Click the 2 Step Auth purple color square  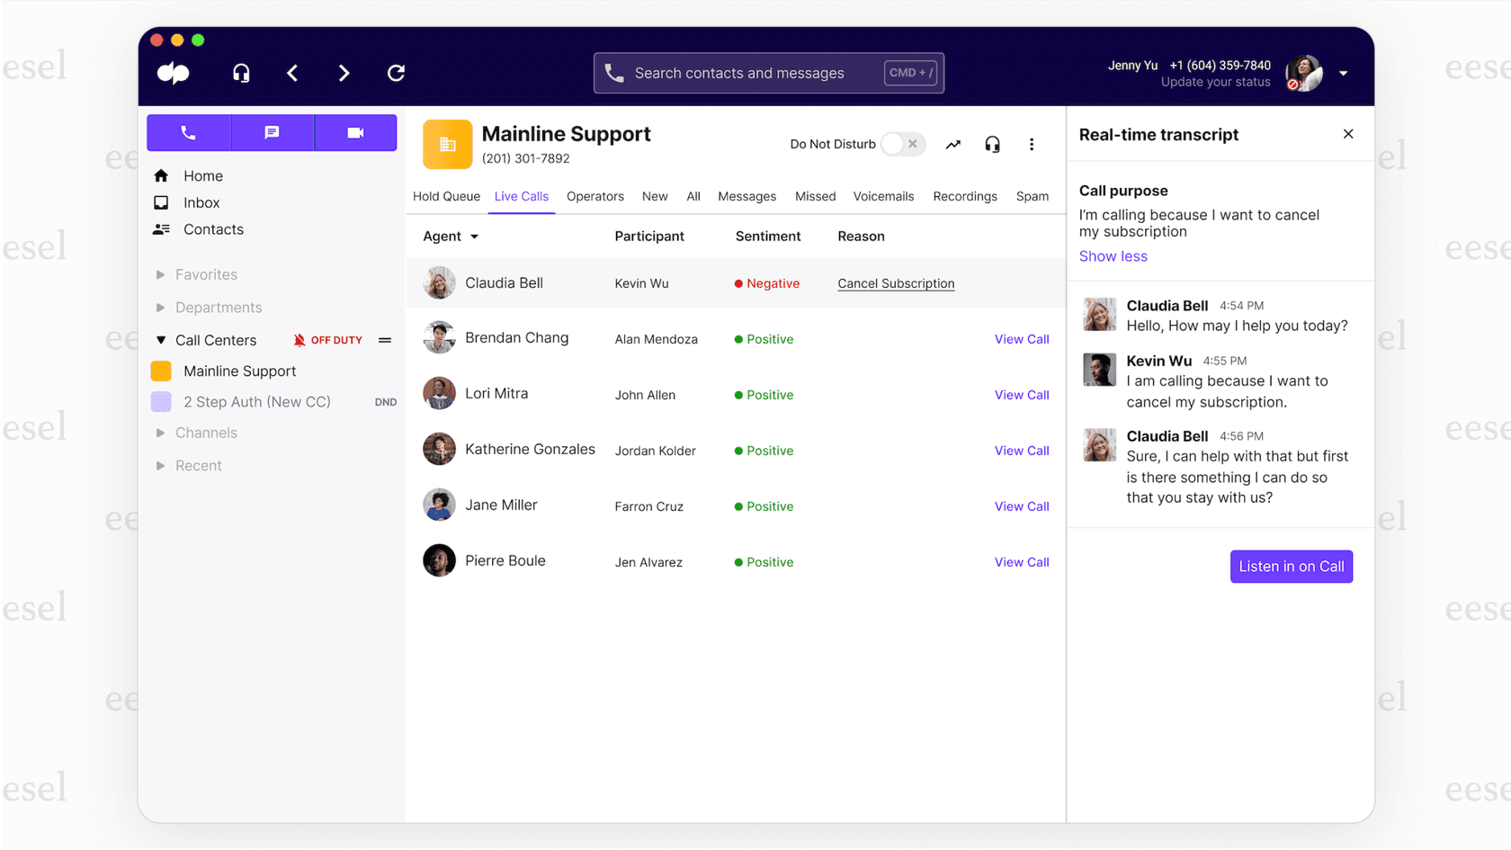pyautogui.click(x=161, y=401)
